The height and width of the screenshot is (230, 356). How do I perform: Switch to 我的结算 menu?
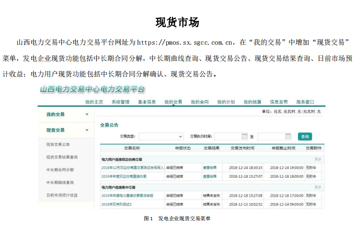coord(252,101)
